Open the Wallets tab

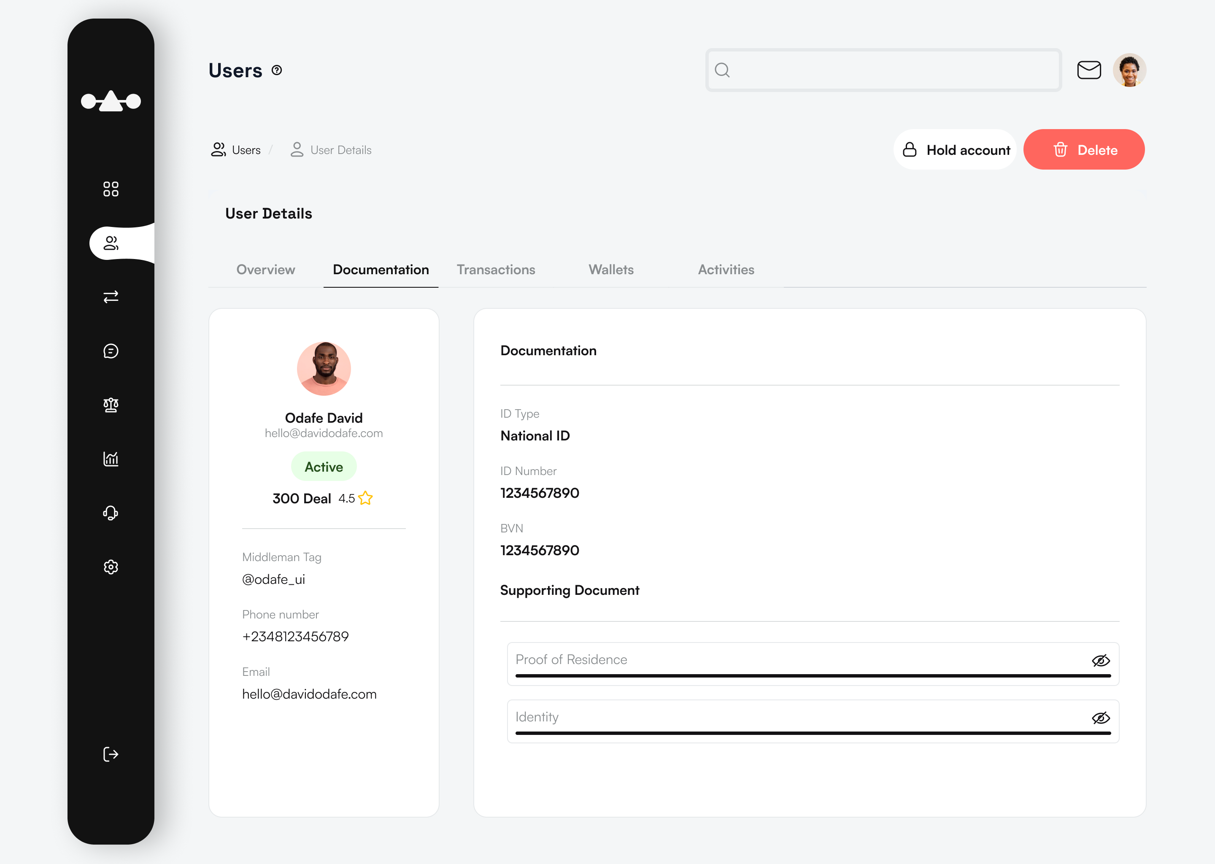pyautogui.click(x=611, y=270)
